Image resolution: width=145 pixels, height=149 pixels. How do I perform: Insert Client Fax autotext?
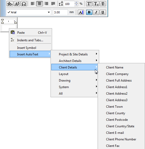point(121,146)
